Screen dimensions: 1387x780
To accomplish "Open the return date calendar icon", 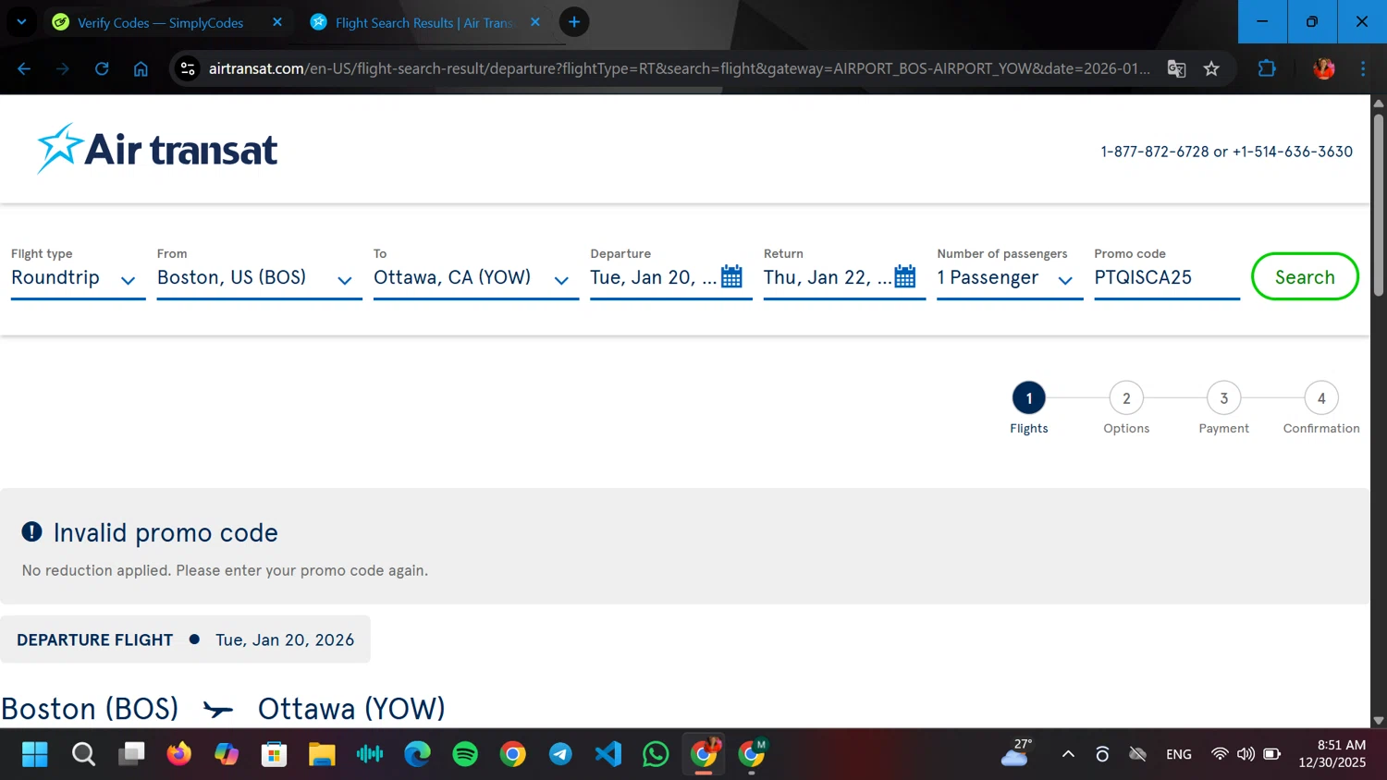I will tap(905, 277).
